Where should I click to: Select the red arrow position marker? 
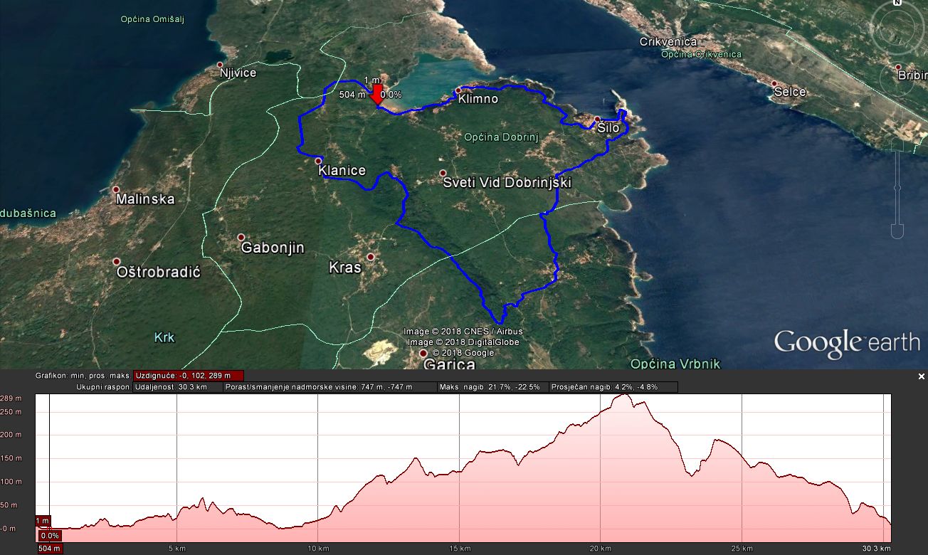[377, 97]
